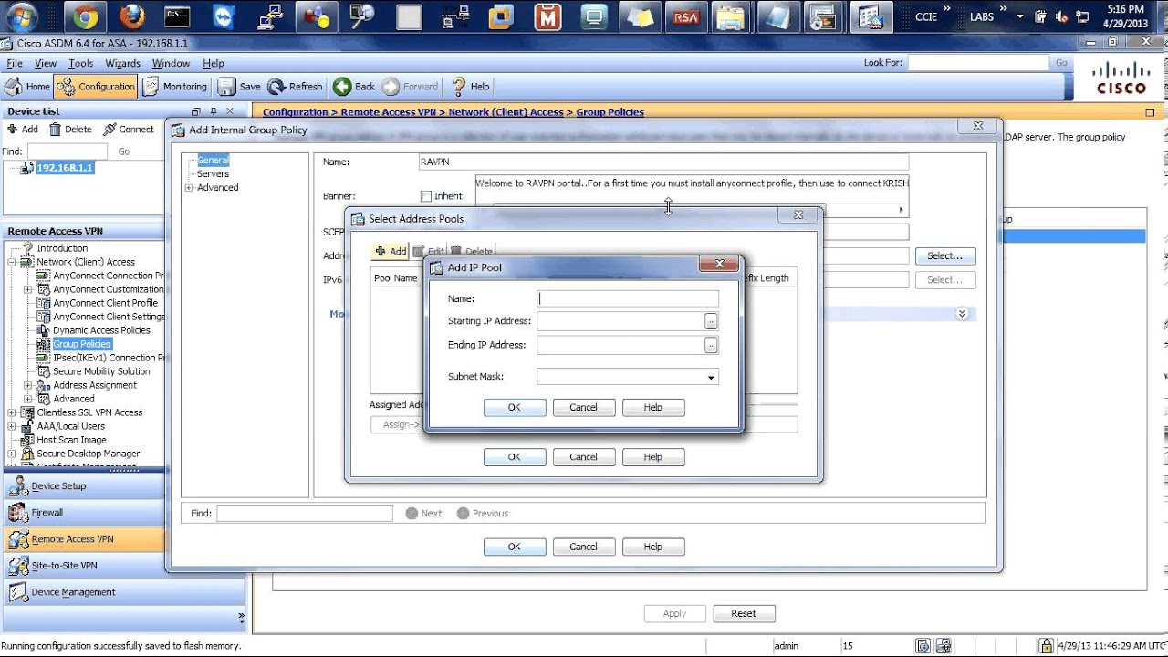Viewport: 1168px width, 657px height.
Task: Add a device in Device List
Action: coord(23,130)
